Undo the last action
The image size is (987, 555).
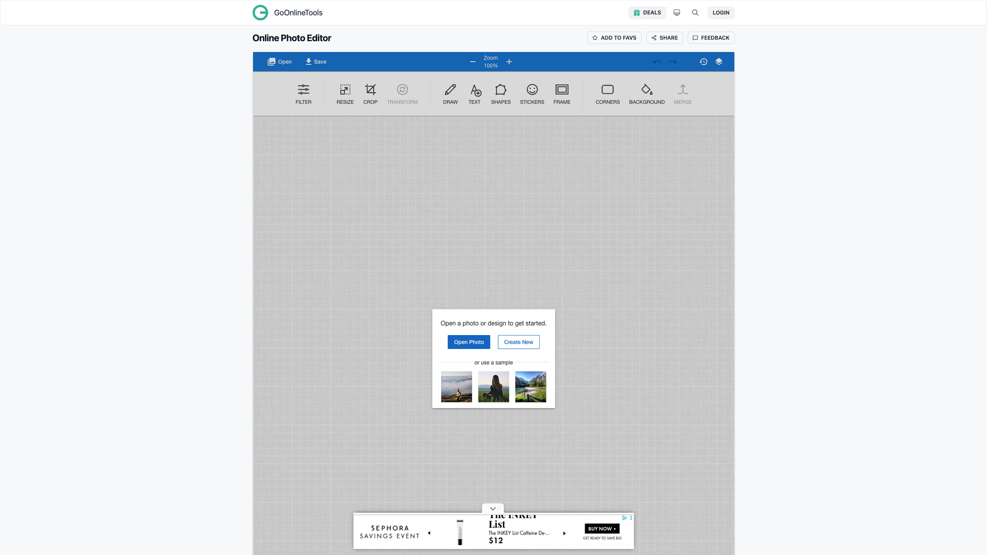pos(656,61)
